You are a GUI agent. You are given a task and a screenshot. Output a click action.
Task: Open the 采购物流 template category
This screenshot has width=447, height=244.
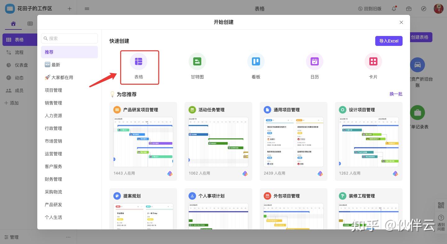[69, 192]
